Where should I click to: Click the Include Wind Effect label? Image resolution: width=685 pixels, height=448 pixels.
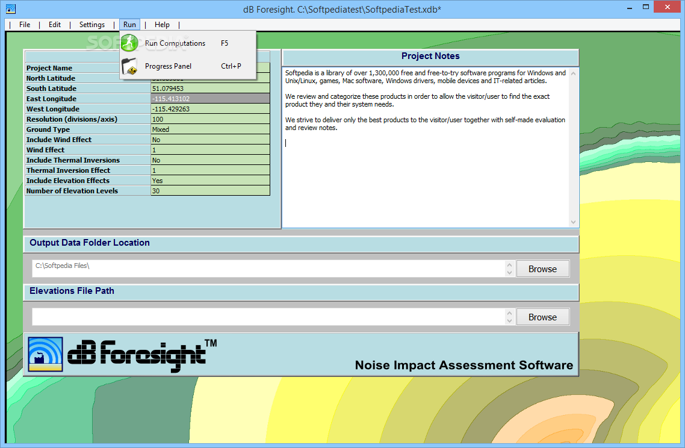(x=59, y=140)
